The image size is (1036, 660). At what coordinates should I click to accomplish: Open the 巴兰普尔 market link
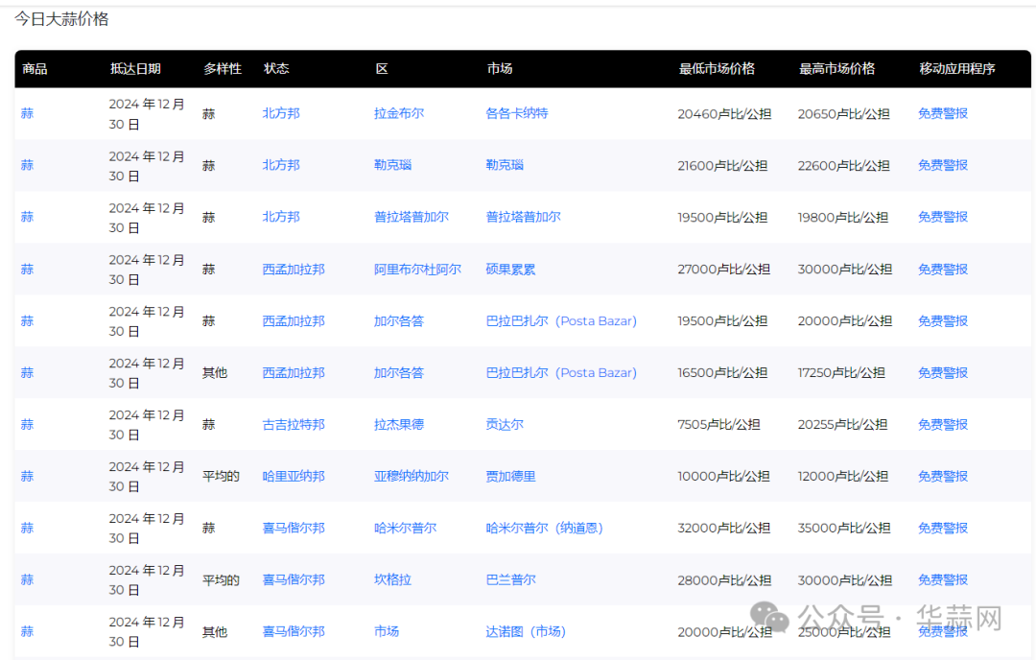[510, 579]
